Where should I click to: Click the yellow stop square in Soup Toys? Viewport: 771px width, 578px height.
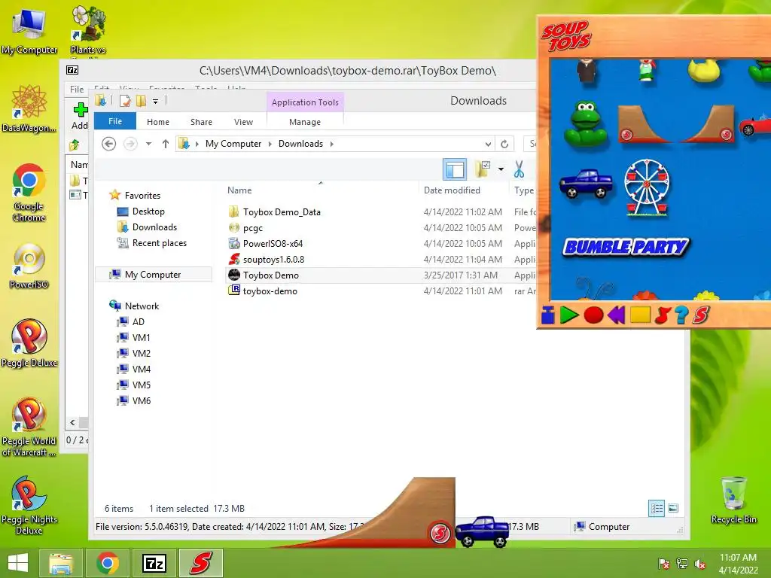point(640,315)
